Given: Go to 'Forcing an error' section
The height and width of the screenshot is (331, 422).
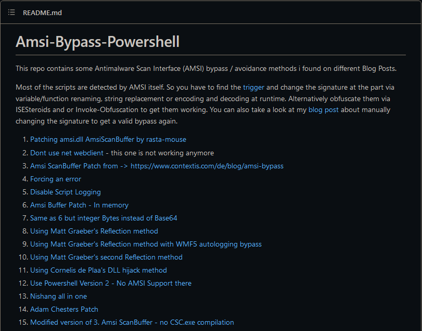Looking at the screenshot, I should pyautogui.click(x=56, y=179).
